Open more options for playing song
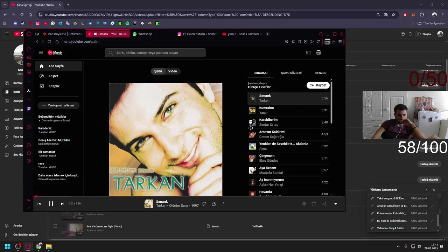Screen dimensions: 448x252 223,204
